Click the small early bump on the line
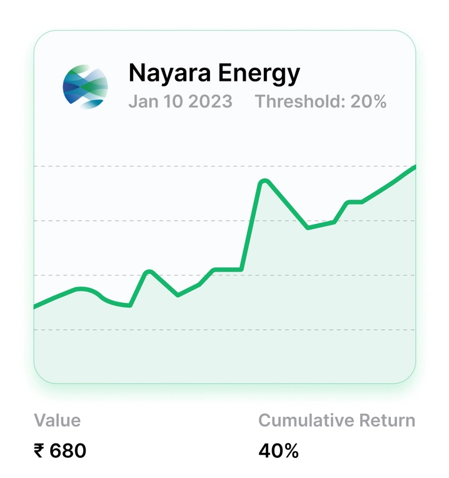The image size is (449, 478). [x=149, y=272]
